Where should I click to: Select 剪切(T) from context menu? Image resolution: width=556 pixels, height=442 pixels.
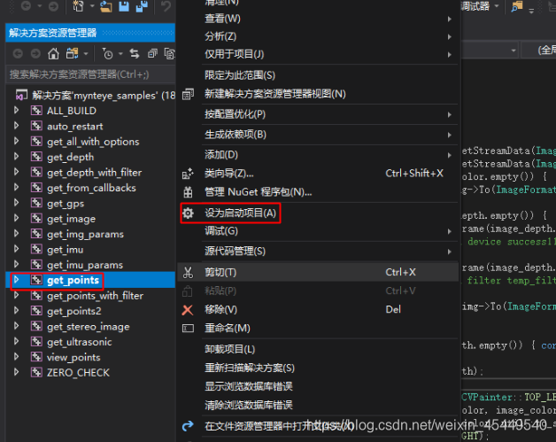point(318,272)
